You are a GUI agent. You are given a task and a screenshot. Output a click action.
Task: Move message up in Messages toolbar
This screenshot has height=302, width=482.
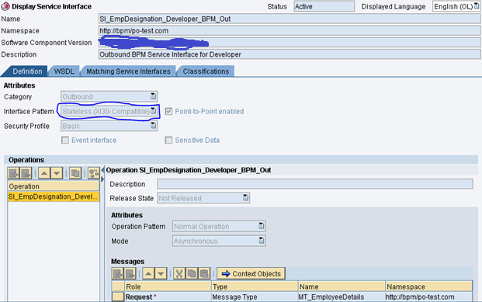click(x=148, y=273)
